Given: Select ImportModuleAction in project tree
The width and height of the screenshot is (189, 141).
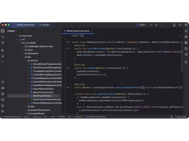Looking at the screenshot, I should 43,89.
